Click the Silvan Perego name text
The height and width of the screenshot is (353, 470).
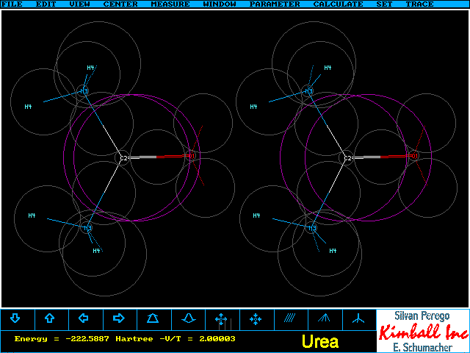pyautogui.click(x=422, y=315)
